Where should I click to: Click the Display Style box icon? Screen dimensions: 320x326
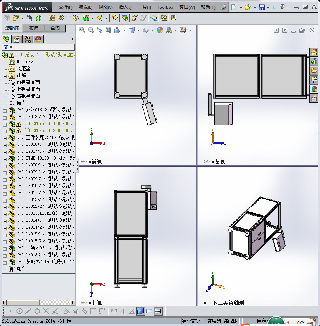[132, 30]
